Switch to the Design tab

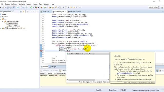pos(52,66)
